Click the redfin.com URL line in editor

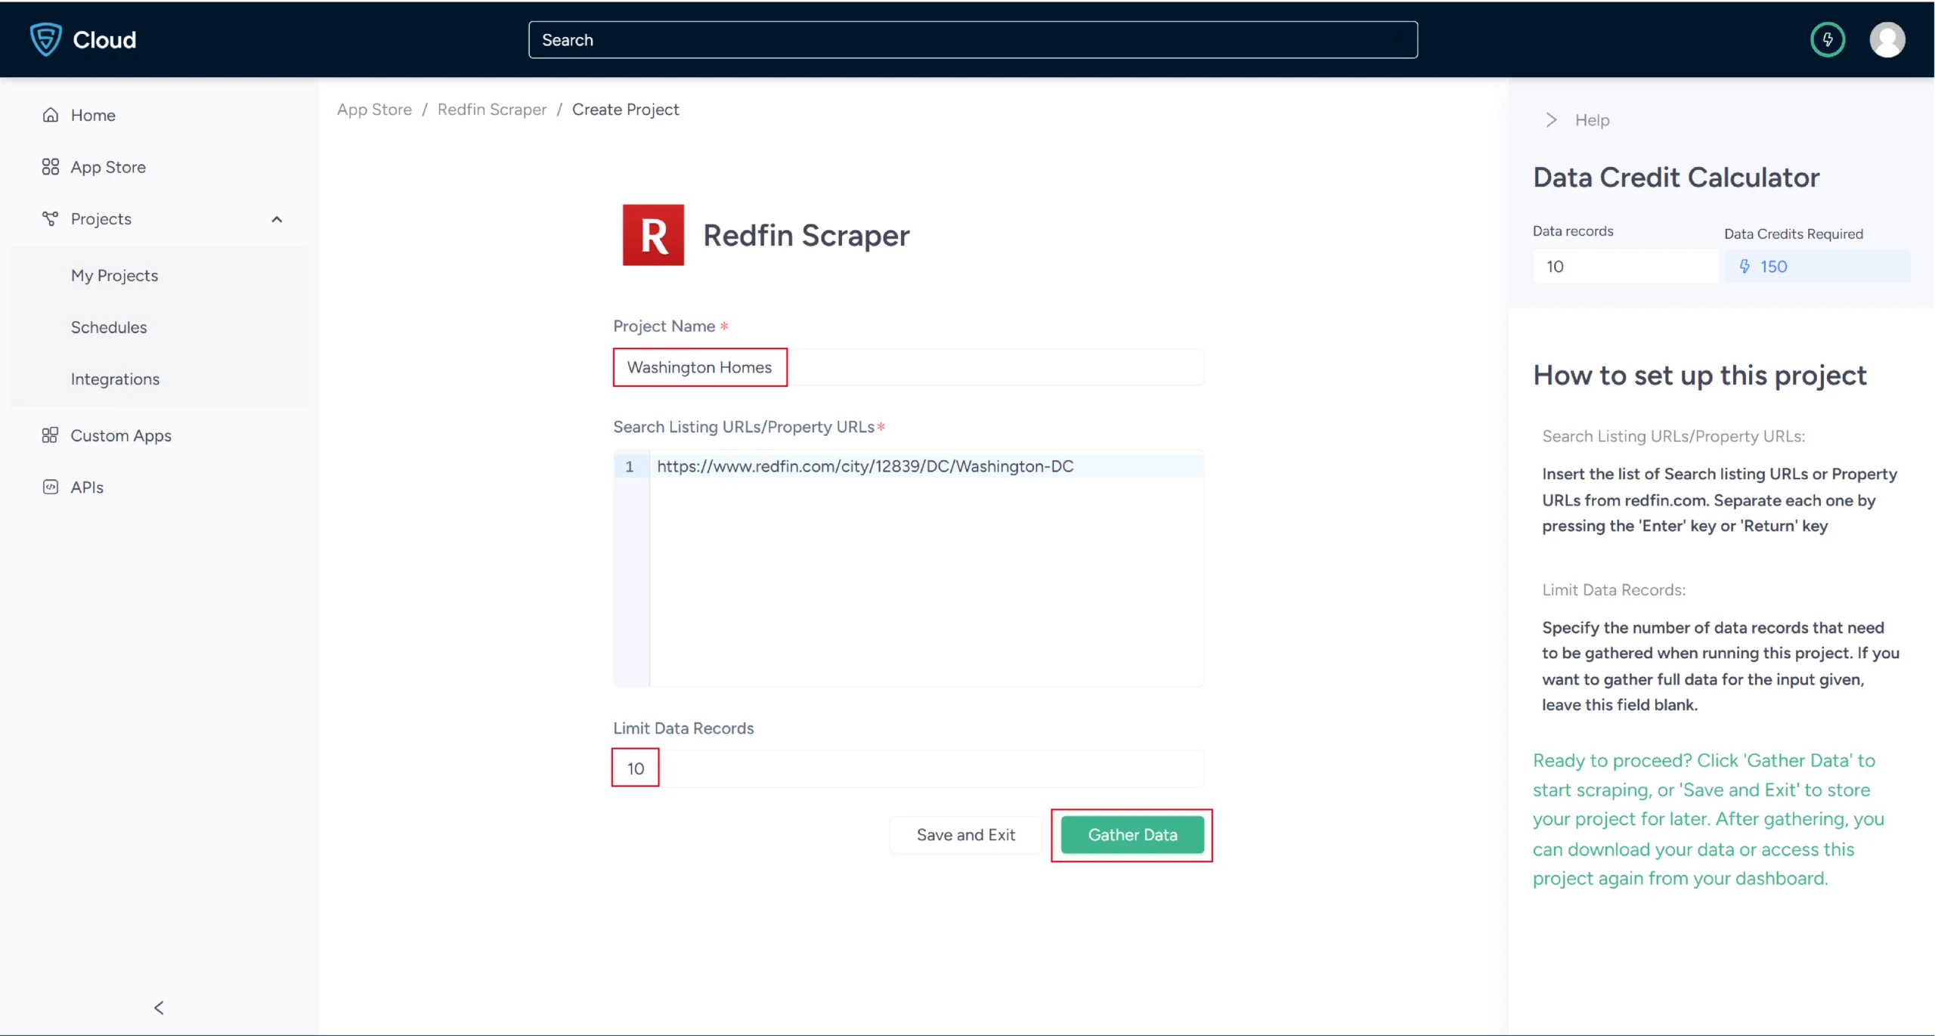tap(865, 466)
